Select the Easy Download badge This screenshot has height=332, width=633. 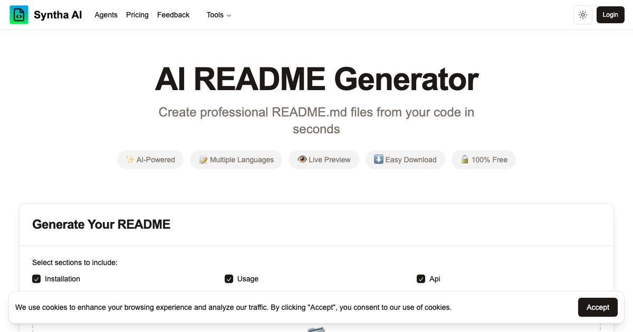coord(405,160)
